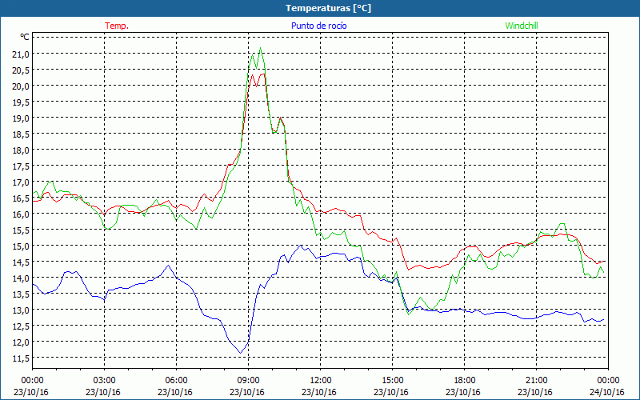Click the 21:00 time axis label
The width and height of the screenshot is (640, 400).
click(x=536, y=381)
